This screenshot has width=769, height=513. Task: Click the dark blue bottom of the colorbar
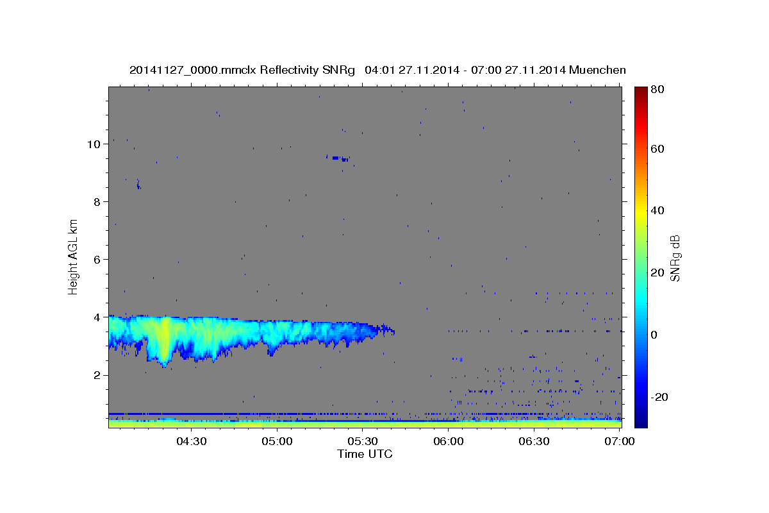(x=641, y=420)
